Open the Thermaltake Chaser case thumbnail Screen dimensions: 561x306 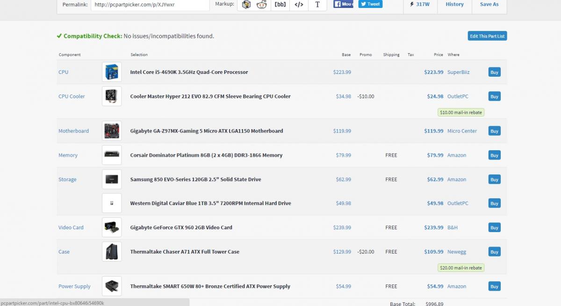coord(112,252)
